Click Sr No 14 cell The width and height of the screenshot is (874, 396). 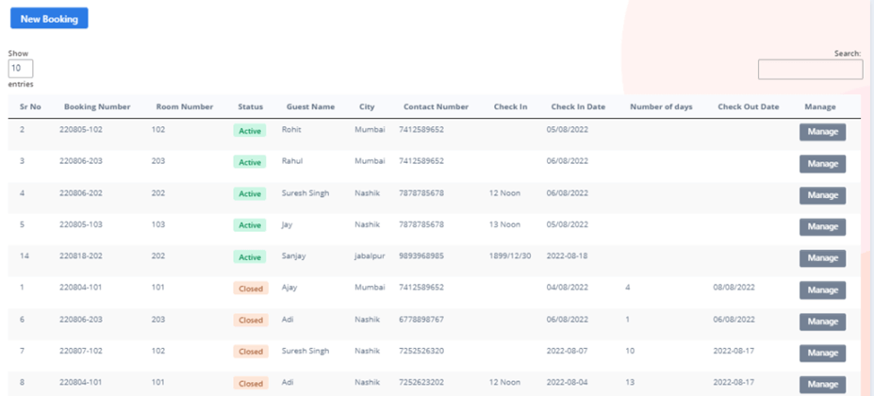[x=24, y=256]
